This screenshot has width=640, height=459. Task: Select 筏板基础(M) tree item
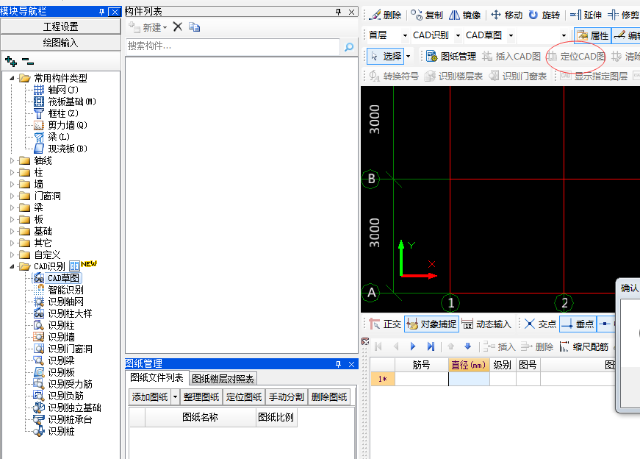(72, 102)
